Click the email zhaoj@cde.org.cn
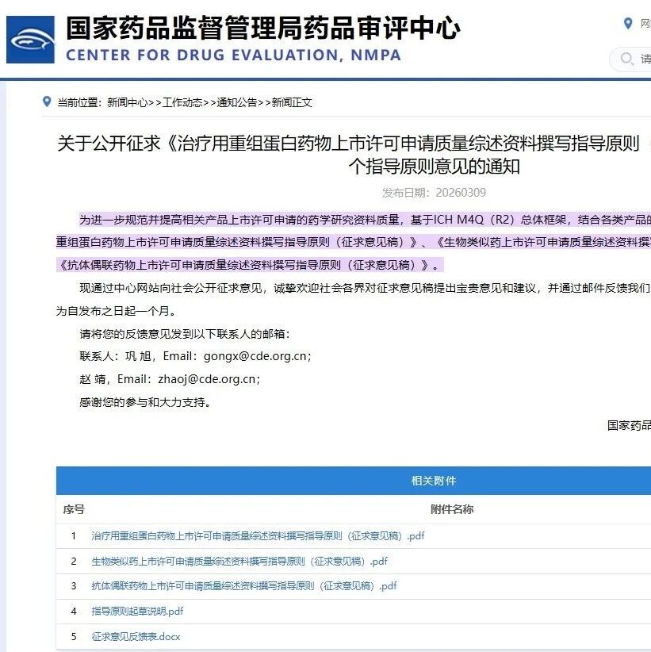This screenshot has width=651, height=652. (x=207, y=379)
